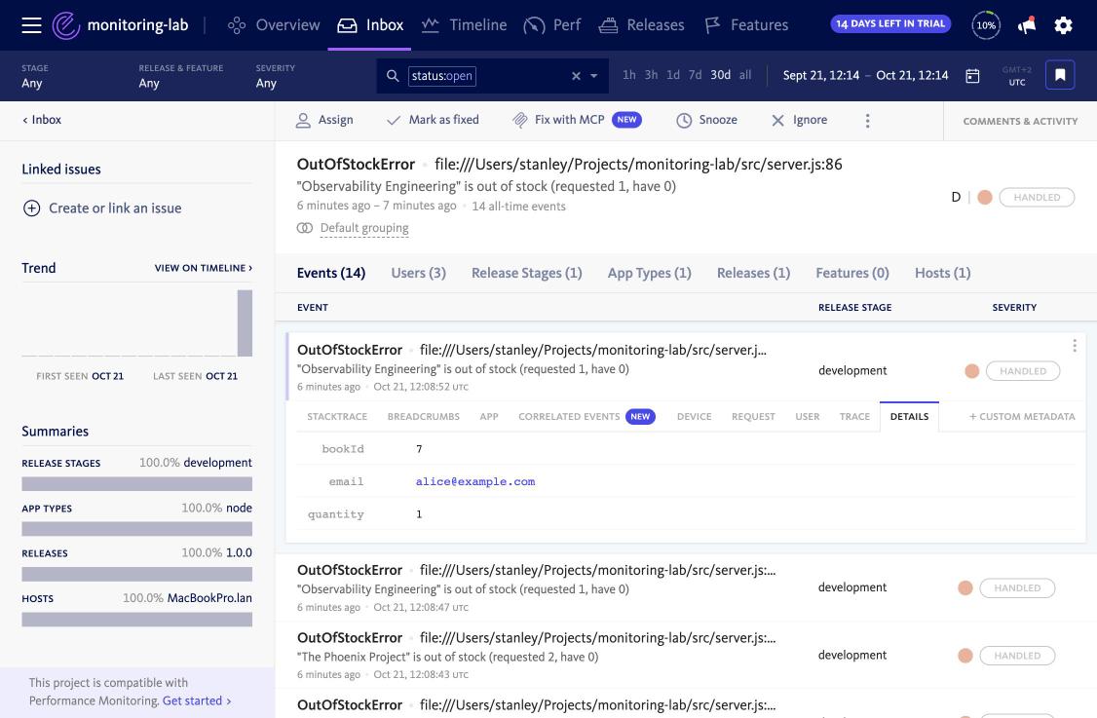The image size is (1097, 718).
Task: Expand the search filter dropdown arrow
Action: click(x=594, y=76)
